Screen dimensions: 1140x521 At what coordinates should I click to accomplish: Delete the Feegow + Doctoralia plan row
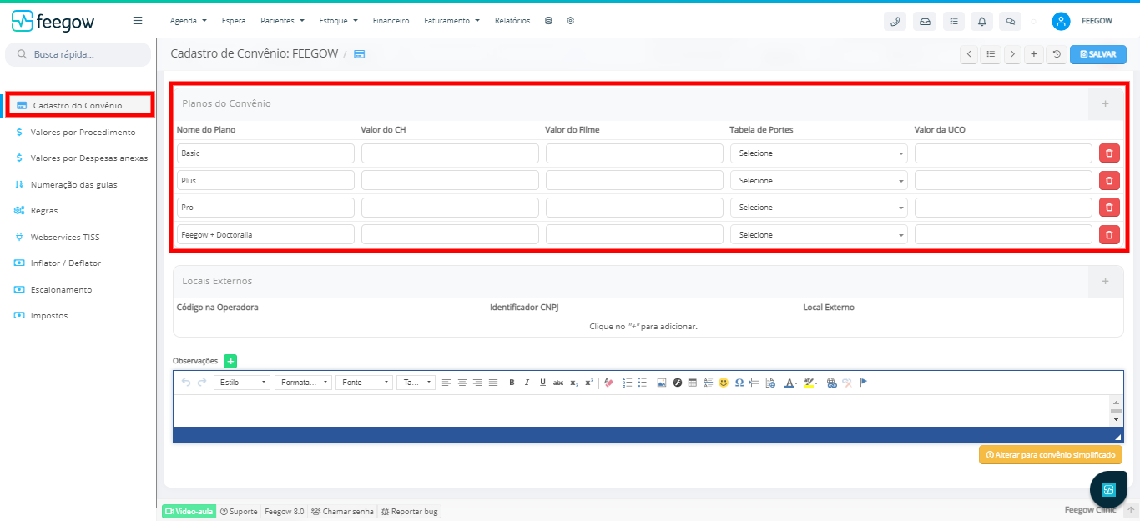[x=1109, y=235]
